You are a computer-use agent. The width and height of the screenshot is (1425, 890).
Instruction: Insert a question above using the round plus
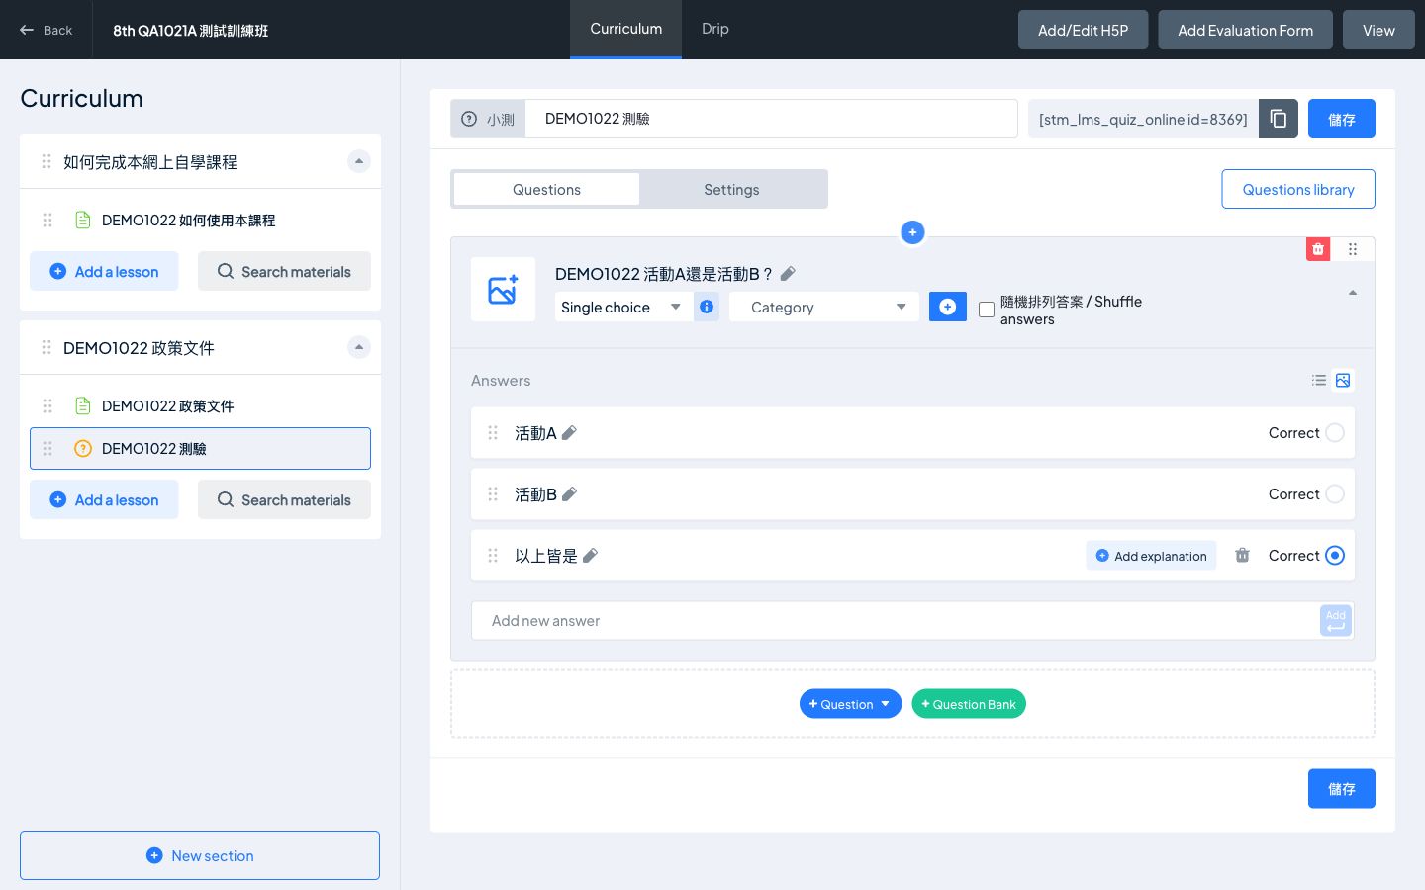click(x=912, y=232)
